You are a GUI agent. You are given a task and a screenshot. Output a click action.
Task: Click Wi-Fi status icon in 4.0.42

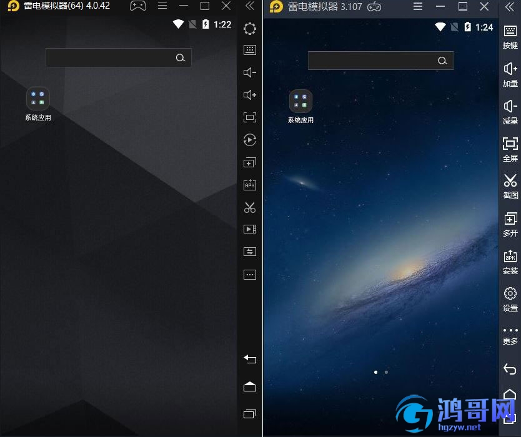179,24
